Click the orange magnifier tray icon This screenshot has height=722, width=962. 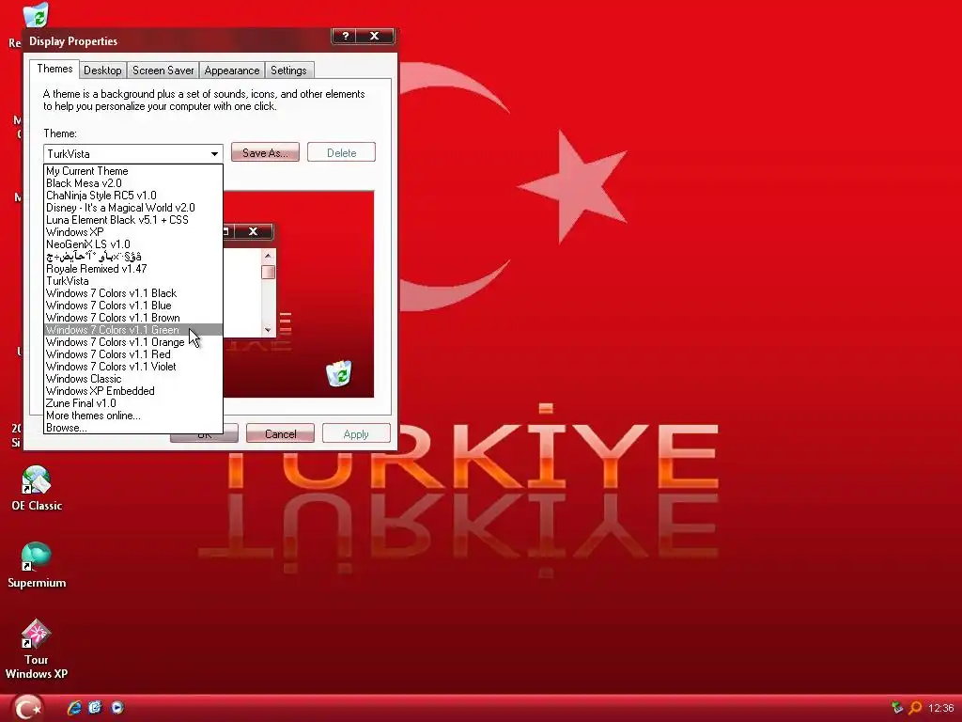[x=915, y=708]
